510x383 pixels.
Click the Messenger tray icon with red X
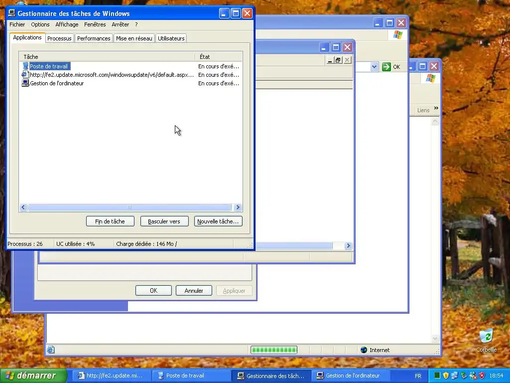473,376
